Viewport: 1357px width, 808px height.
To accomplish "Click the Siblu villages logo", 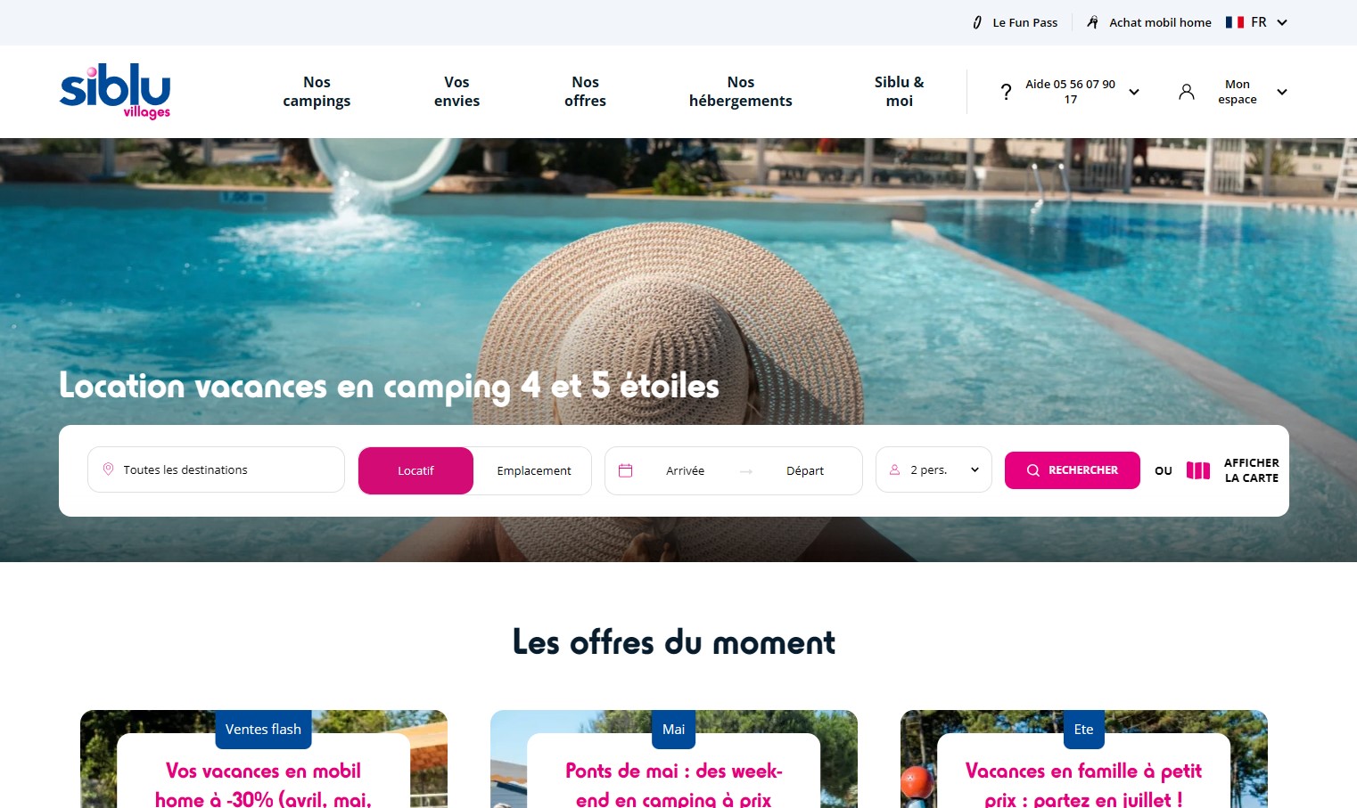I will click(x=115, y=91).
